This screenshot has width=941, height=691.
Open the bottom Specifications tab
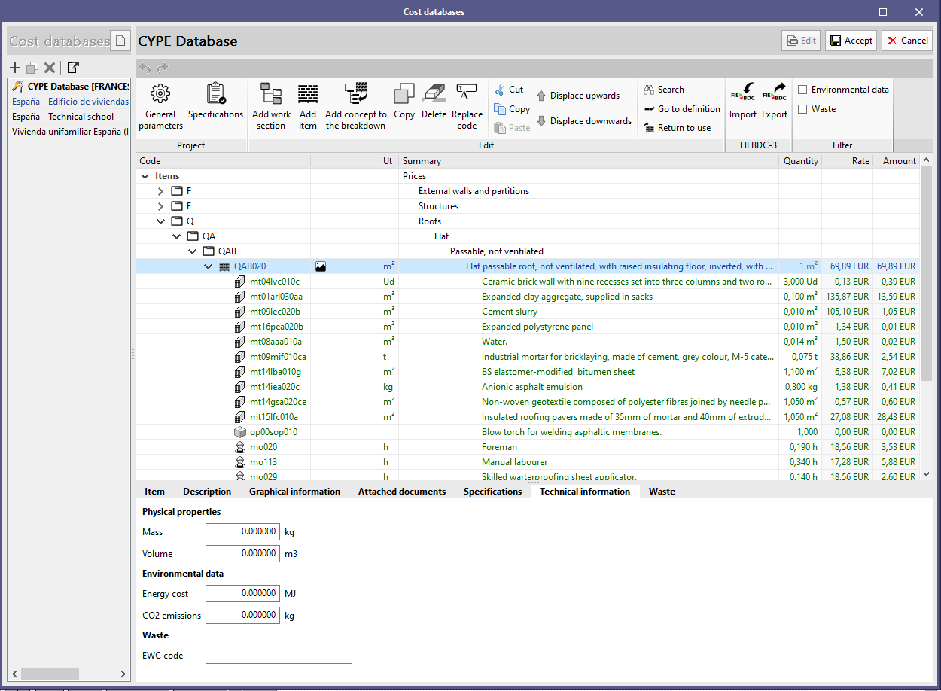[x=492, y=492]
